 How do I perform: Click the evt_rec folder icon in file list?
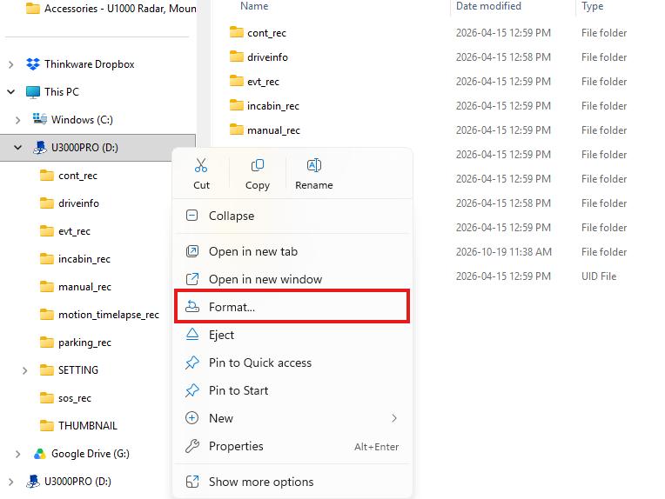[236, 81]
